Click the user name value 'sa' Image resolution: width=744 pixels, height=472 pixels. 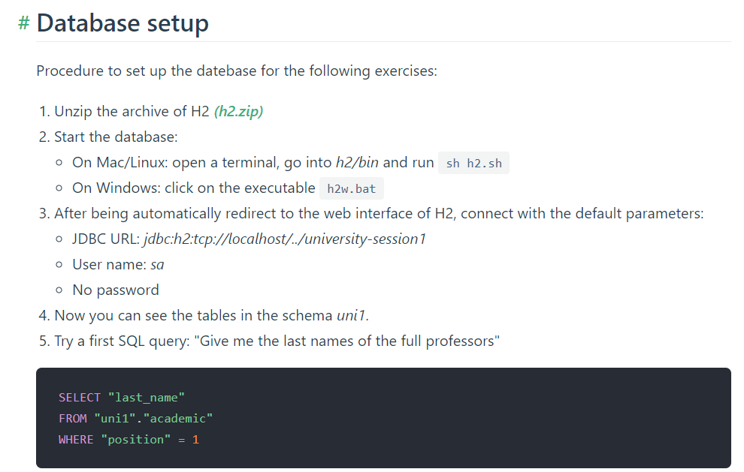(157, 265)
